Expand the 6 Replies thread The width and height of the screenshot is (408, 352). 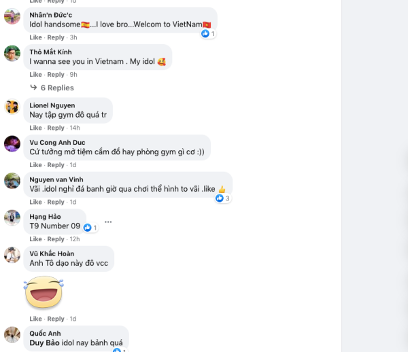click(57, 88)
